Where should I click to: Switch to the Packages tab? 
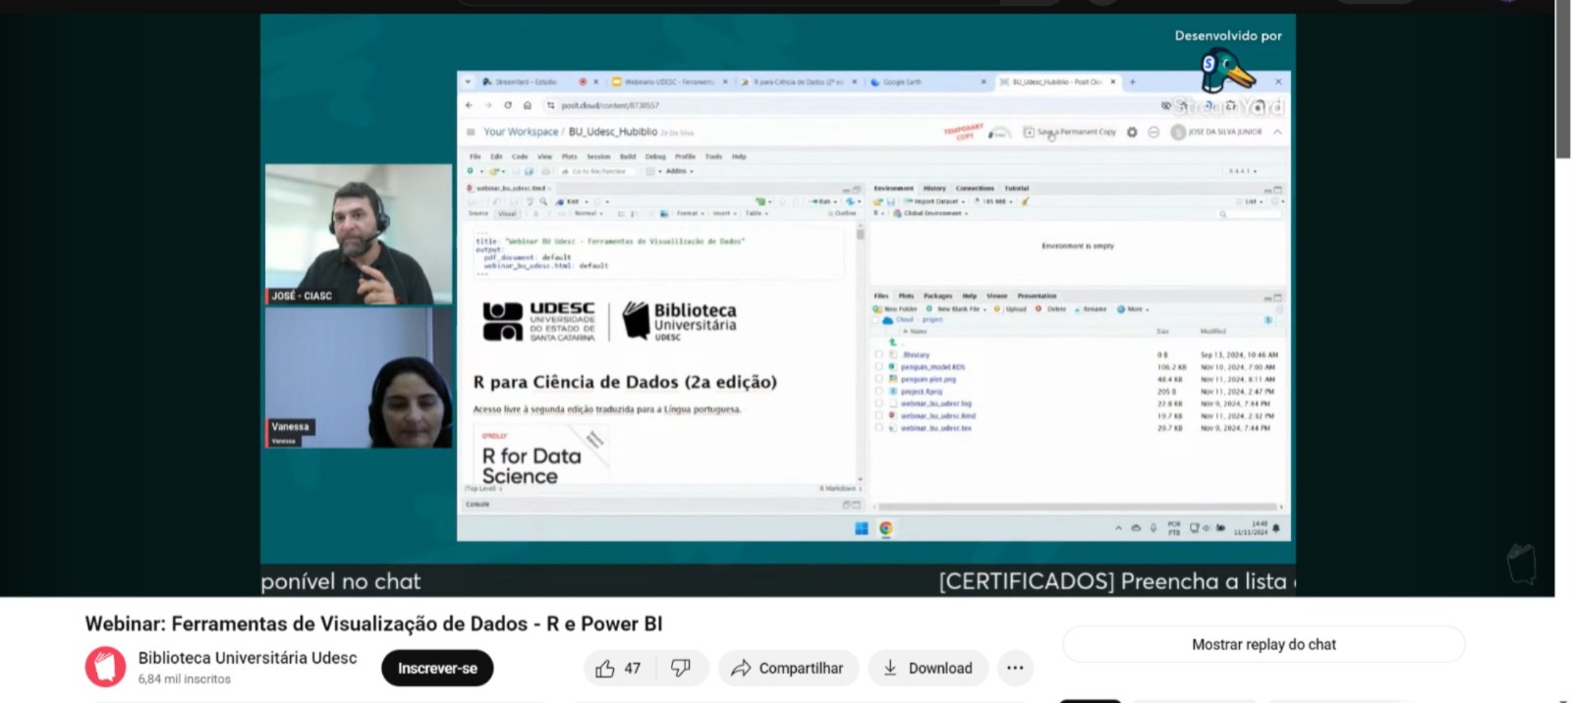pos(937,296)
